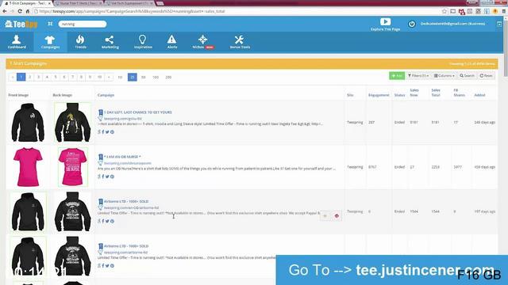Click bookmark icon of 1 DAY LEFT campaign
This screenshot has height=285, width=508.
(x=101, y=112)
